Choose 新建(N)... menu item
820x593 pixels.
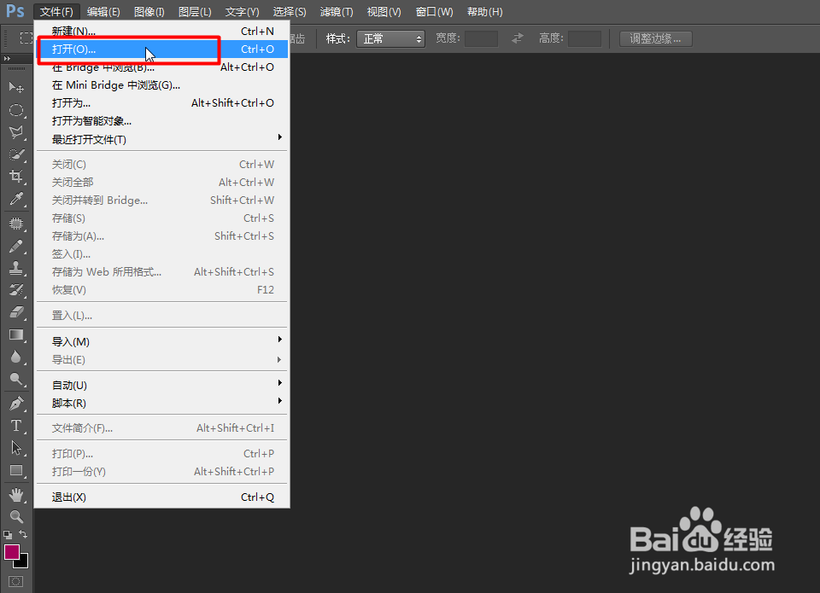pos(162,31)
